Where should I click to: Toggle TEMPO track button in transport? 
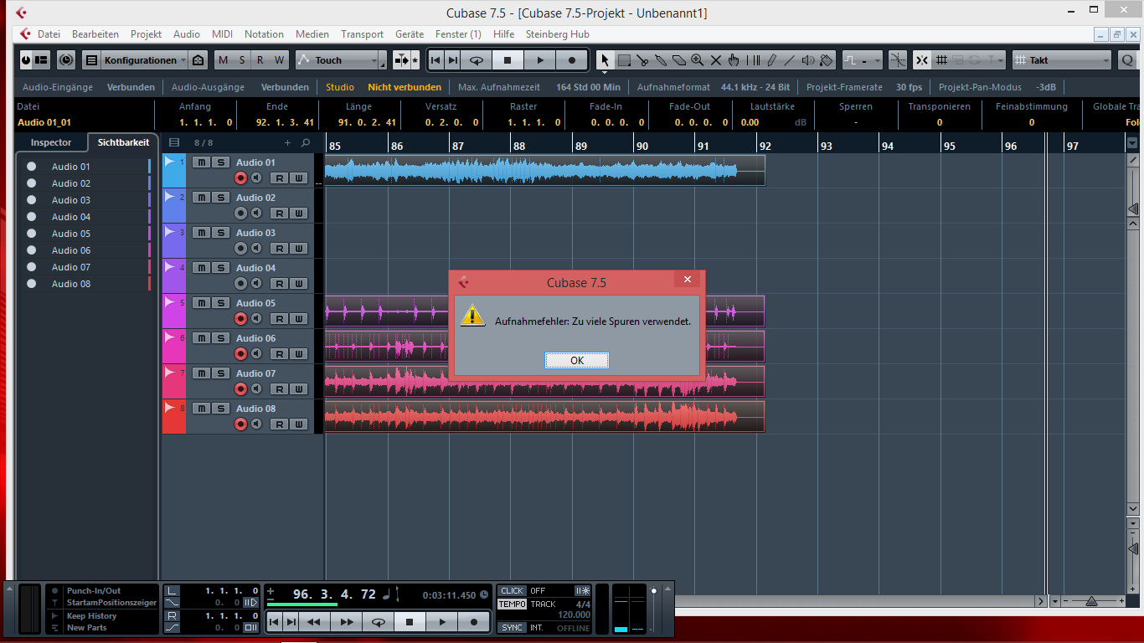513,604
